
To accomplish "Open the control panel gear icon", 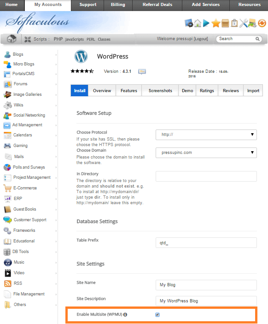I will (x=189, y=23).
